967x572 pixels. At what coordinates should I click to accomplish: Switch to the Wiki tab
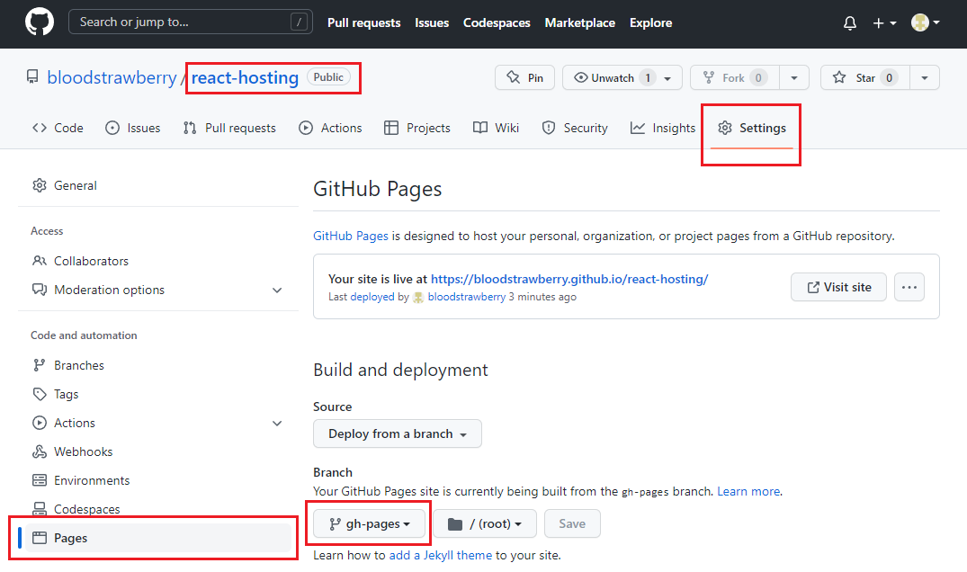(496, 128)
